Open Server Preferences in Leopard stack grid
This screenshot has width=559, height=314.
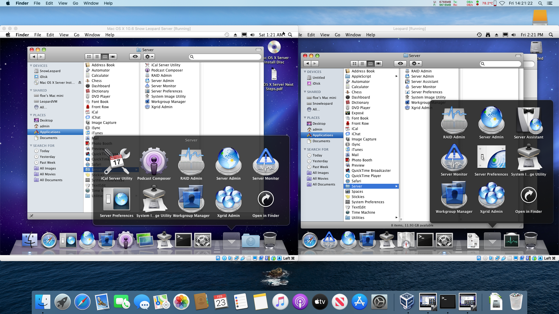491,160
